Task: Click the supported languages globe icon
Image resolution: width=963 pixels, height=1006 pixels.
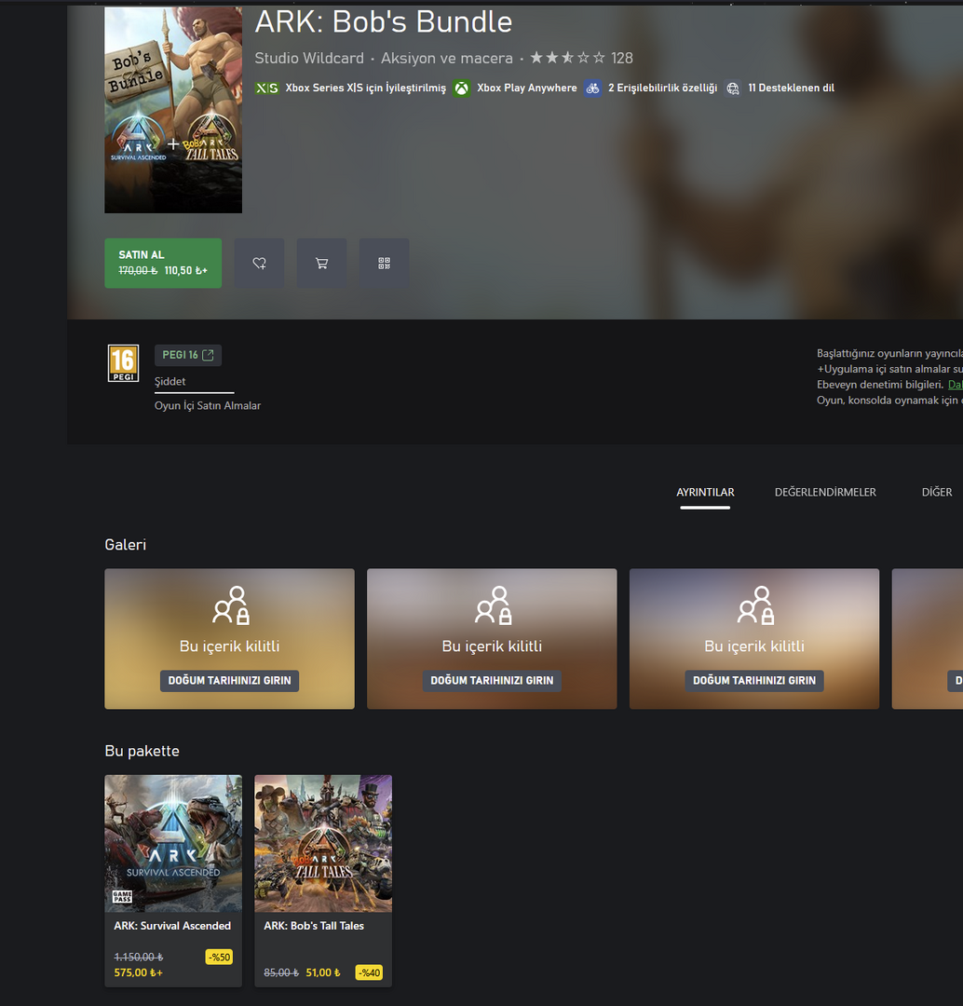Action: tap(733, 88)
